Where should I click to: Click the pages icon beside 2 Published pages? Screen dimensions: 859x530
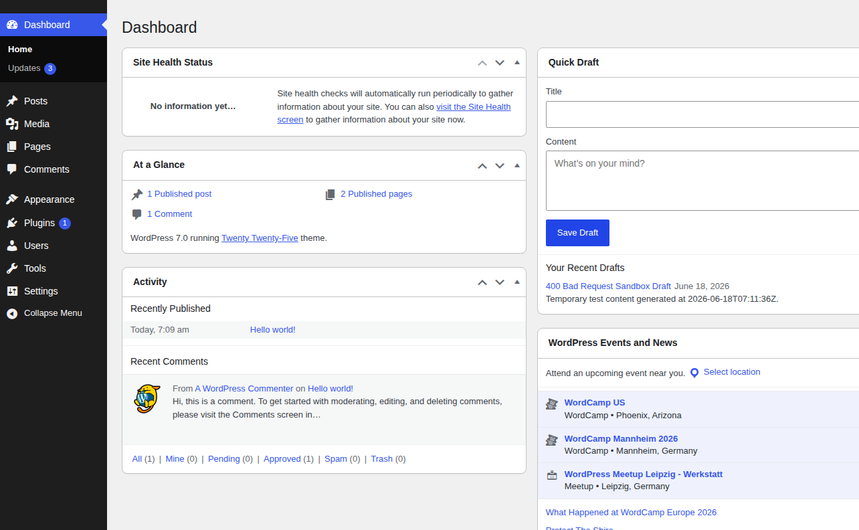coord(330,194)
